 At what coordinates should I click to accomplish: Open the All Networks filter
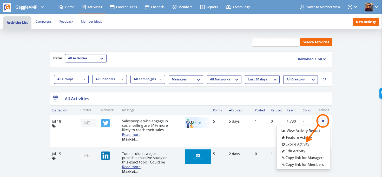pos(224,79)
